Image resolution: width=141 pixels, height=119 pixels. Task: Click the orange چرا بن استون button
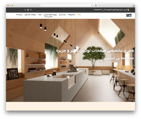(124, 68)
